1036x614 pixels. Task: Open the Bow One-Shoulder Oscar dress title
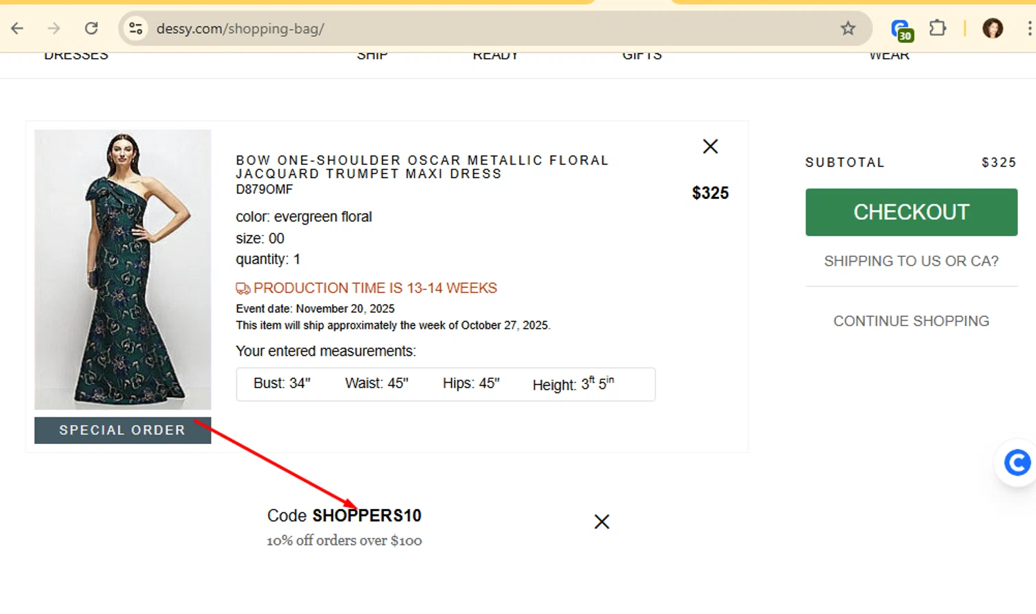click(422, 167)
